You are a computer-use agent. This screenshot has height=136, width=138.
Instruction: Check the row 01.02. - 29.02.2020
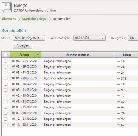click(6, 67)
